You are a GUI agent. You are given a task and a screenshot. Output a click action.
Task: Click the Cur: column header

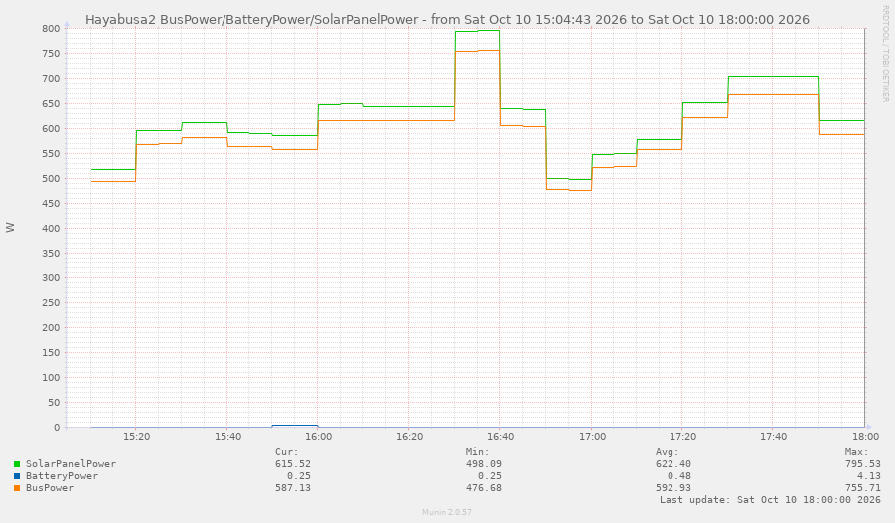(287, 451)
